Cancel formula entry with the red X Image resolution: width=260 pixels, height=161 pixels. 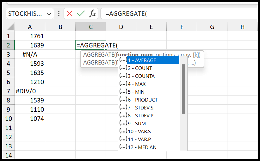(70, 13)
